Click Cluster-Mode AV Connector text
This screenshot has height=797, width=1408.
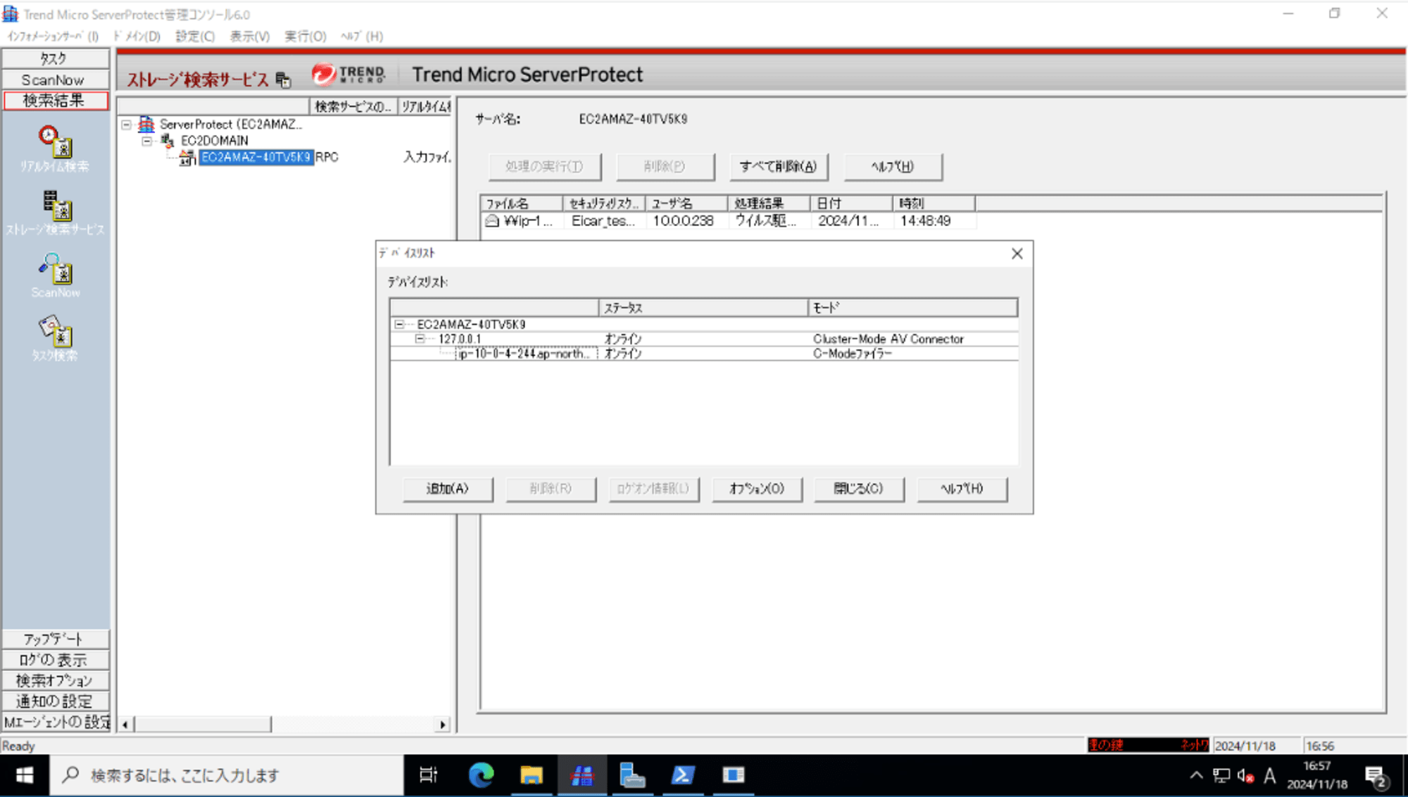click(888, 339)
